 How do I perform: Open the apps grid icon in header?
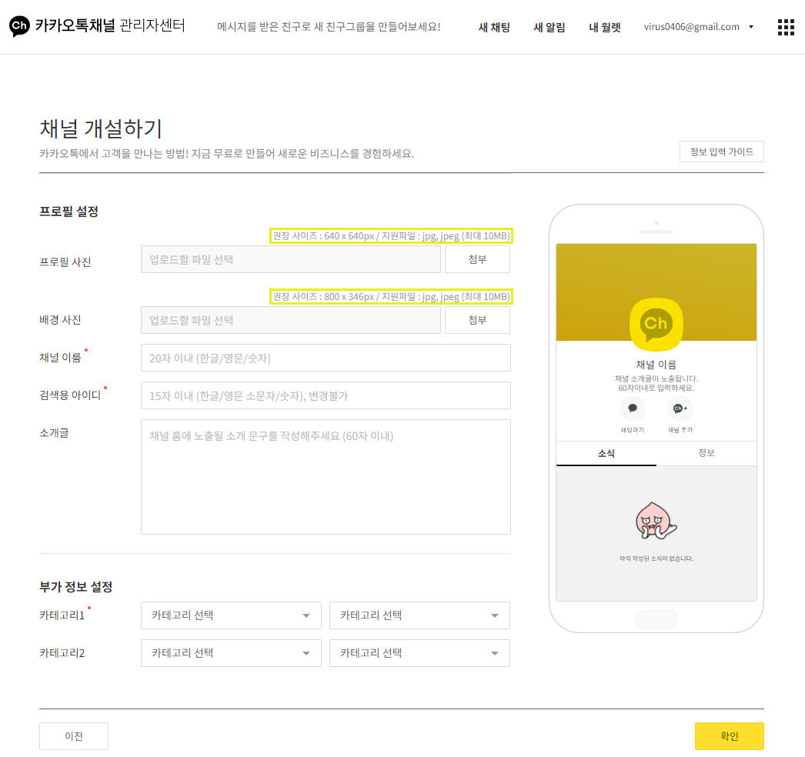click(786, 27)
